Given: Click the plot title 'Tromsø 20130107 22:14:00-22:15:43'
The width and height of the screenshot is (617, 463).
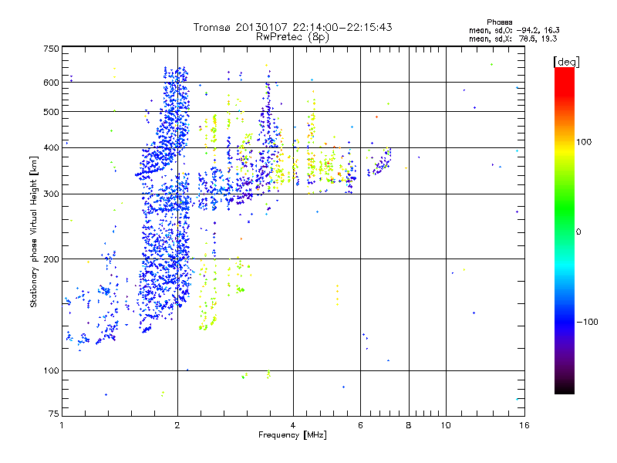Looking at the screenshot, I should [x=292, y=27].
